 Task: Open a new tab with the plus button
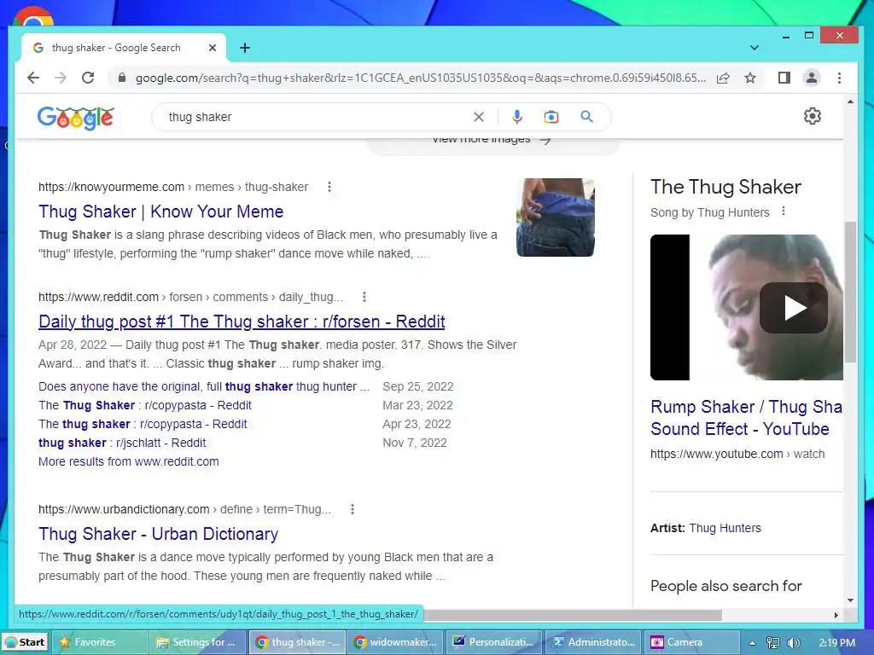tap(245, 48)
